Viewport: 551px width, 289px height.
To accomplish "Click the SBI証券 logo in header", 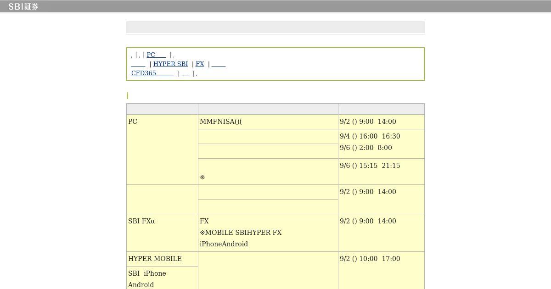I will coord(23,6).
